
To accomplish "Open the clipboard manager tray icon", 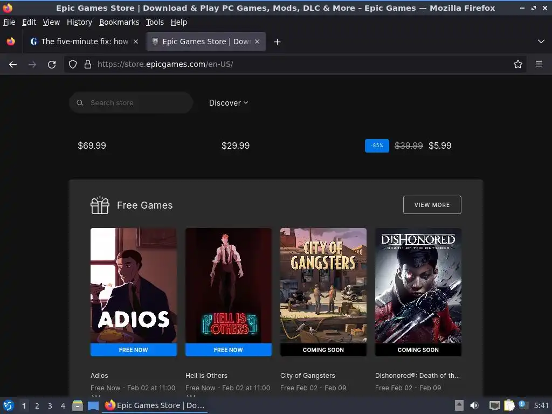I will 509,405.
